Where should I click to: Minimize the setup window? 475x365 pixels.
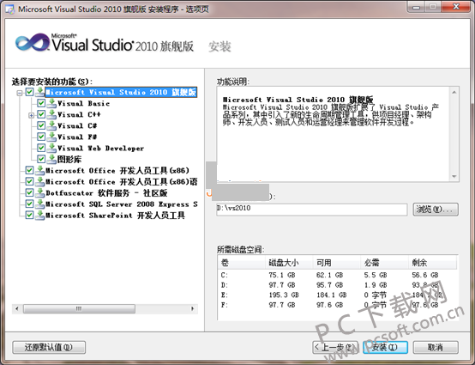click(x=417, y=7)
